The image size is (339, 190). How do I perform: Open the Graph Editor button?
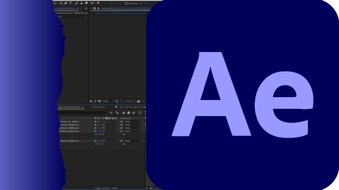[x=140, y=113]
